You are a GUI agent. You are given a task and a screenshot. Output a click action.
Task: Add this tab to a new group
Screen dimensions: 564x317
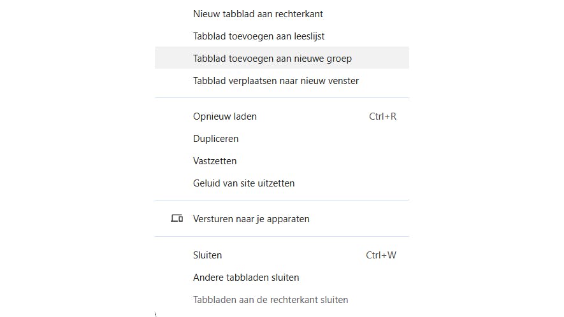[272, 58]
